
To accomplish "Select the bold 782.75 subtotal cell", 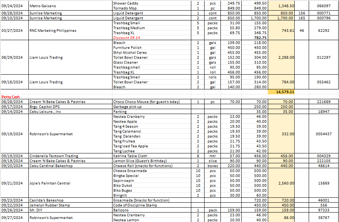I will (255, 38).
